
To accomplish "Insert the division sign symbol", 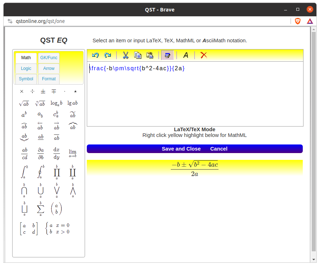I will click(x=32, y=91).
